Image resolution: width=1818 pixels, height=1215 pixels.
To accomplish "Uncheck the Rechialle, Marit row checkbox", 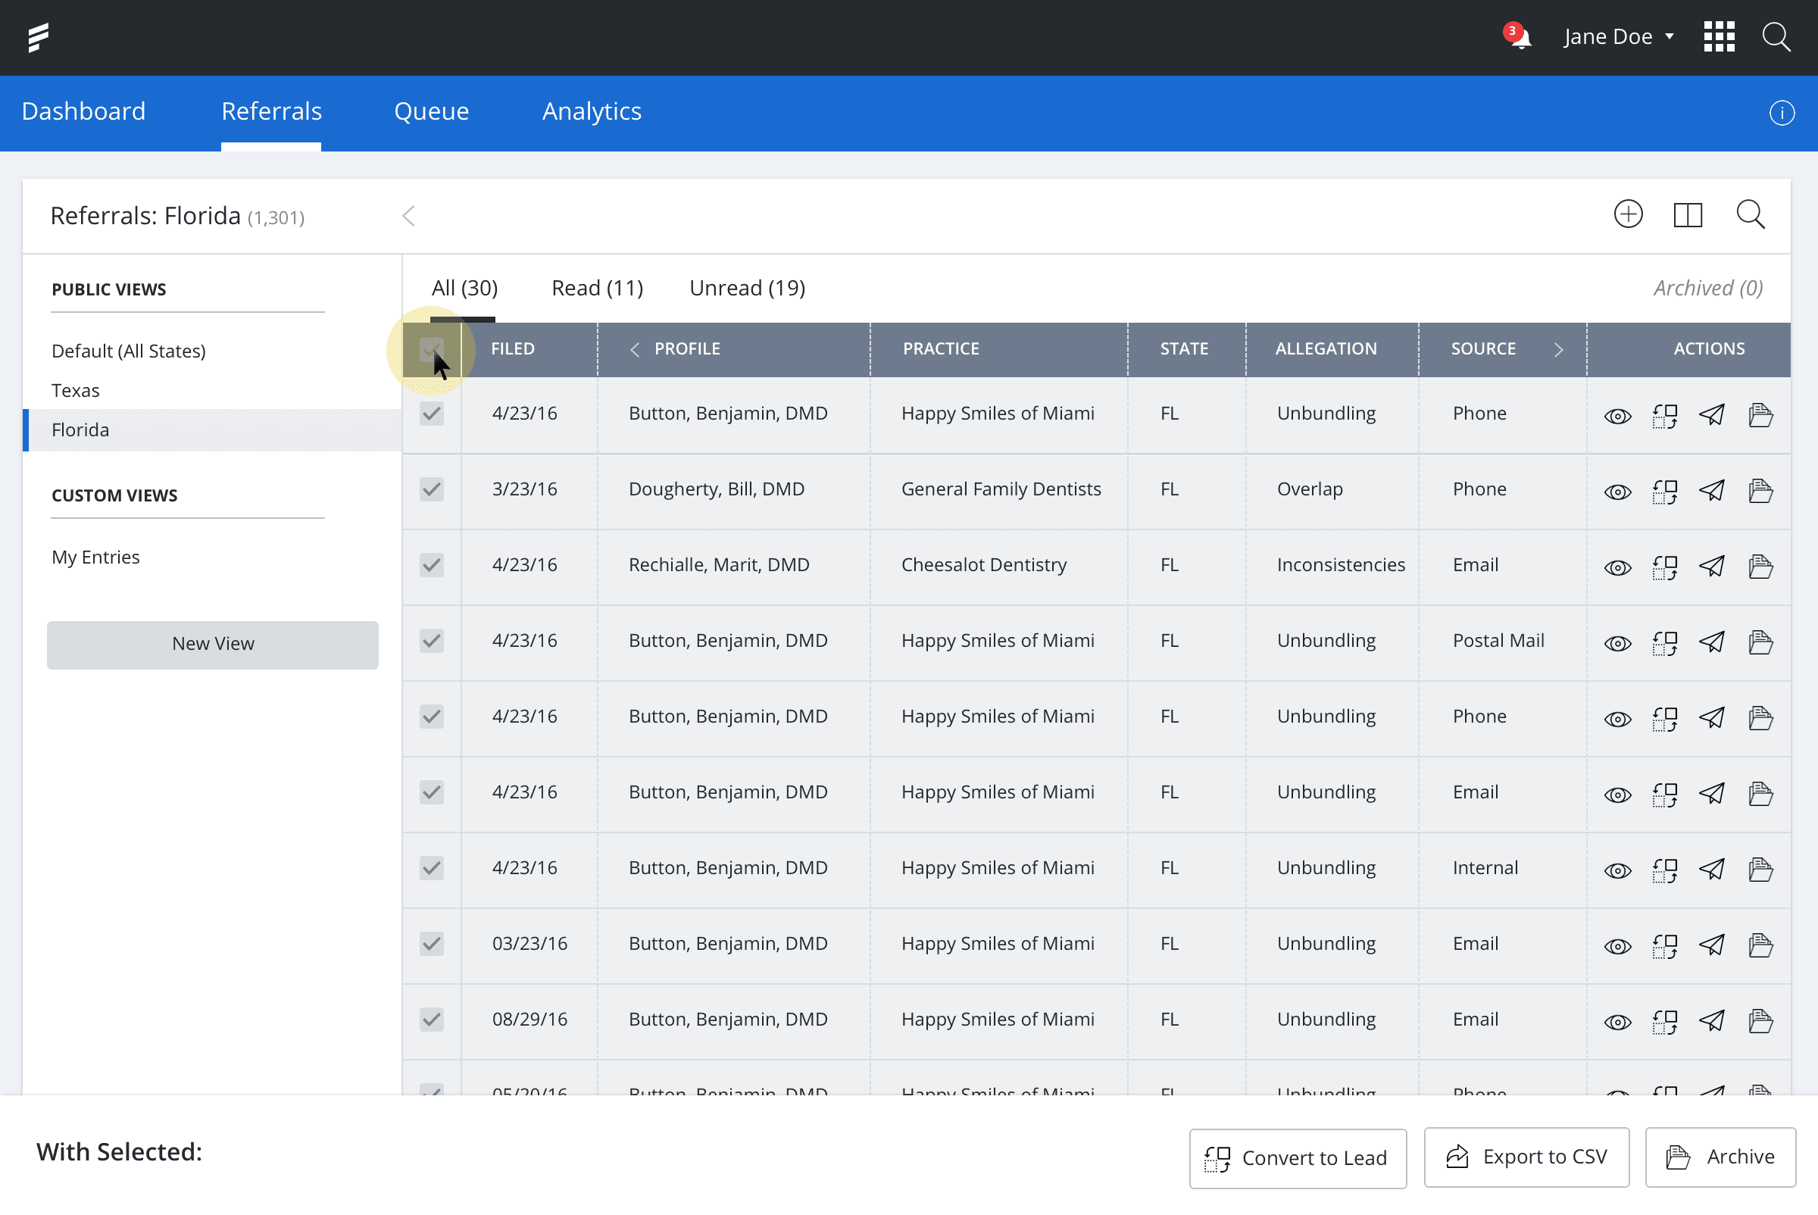I will click(x=431, y=565).
